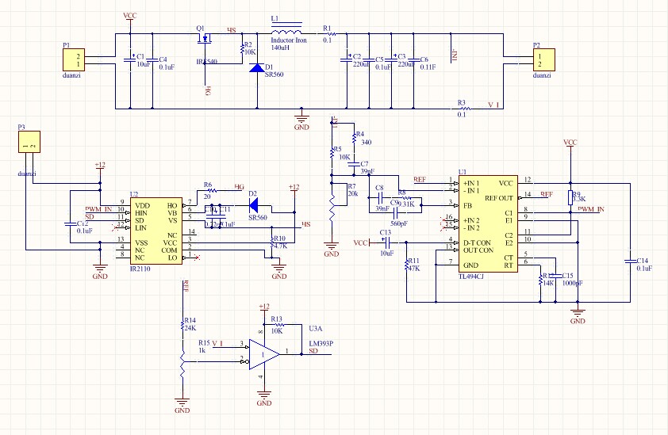Click the "R14" designator text
668x435 pixels.
coord(190,320)
